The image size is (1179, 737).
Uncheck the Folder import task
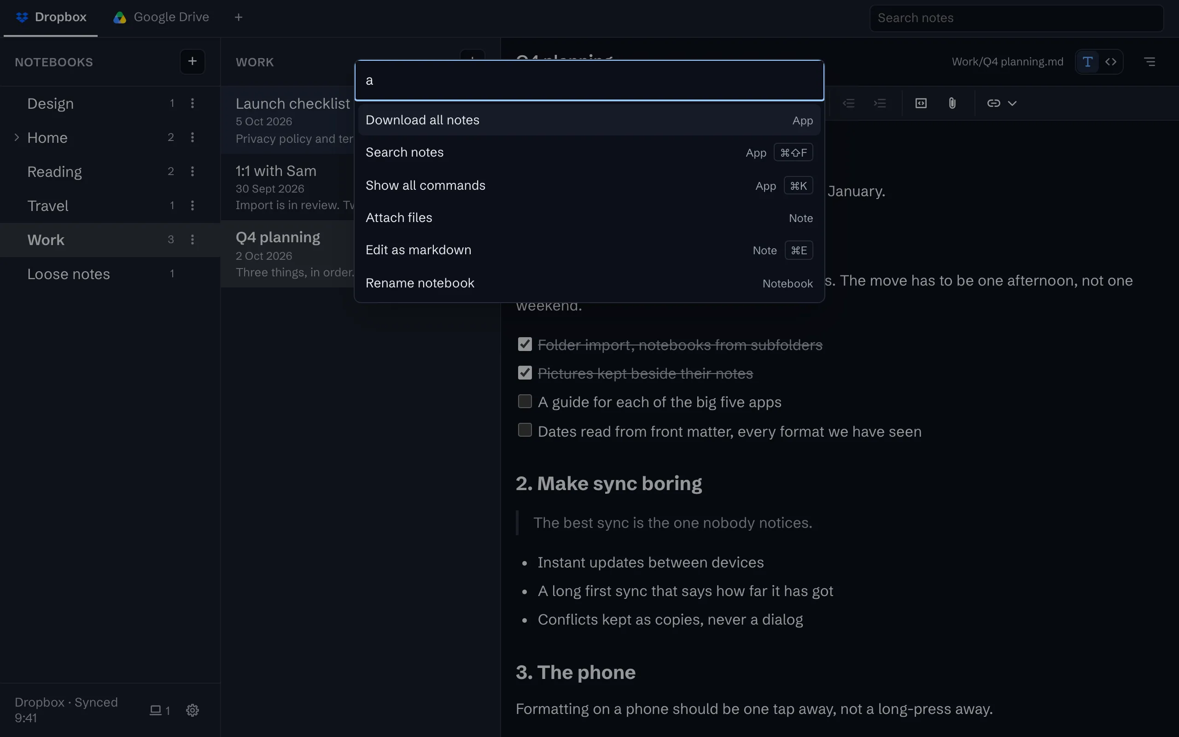point(525,344)
